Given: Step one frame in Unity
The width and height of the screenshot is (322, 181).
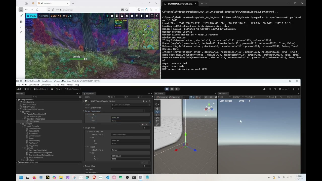Looking at the screenshot, I should click(177, 89).
